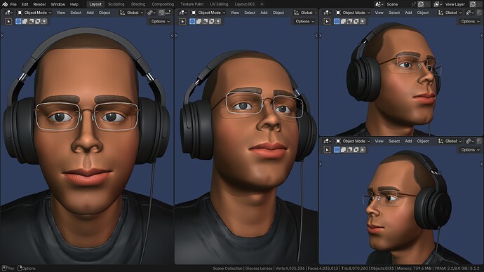
Task: Choose Extend selection mode in left viewport
Action: [25, 21]
